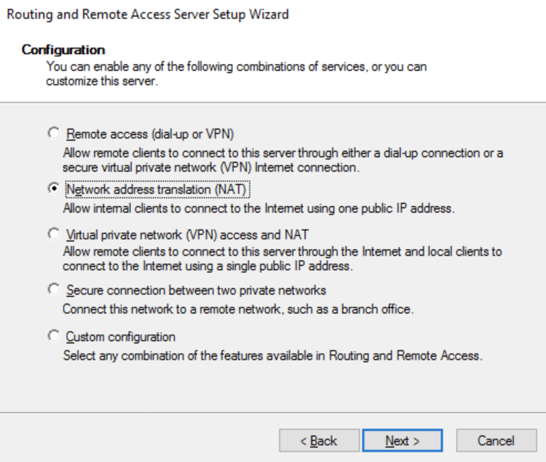Click the 'Custom configuration' label text
The image size is (546, 462).
click(x=120, y=336)
